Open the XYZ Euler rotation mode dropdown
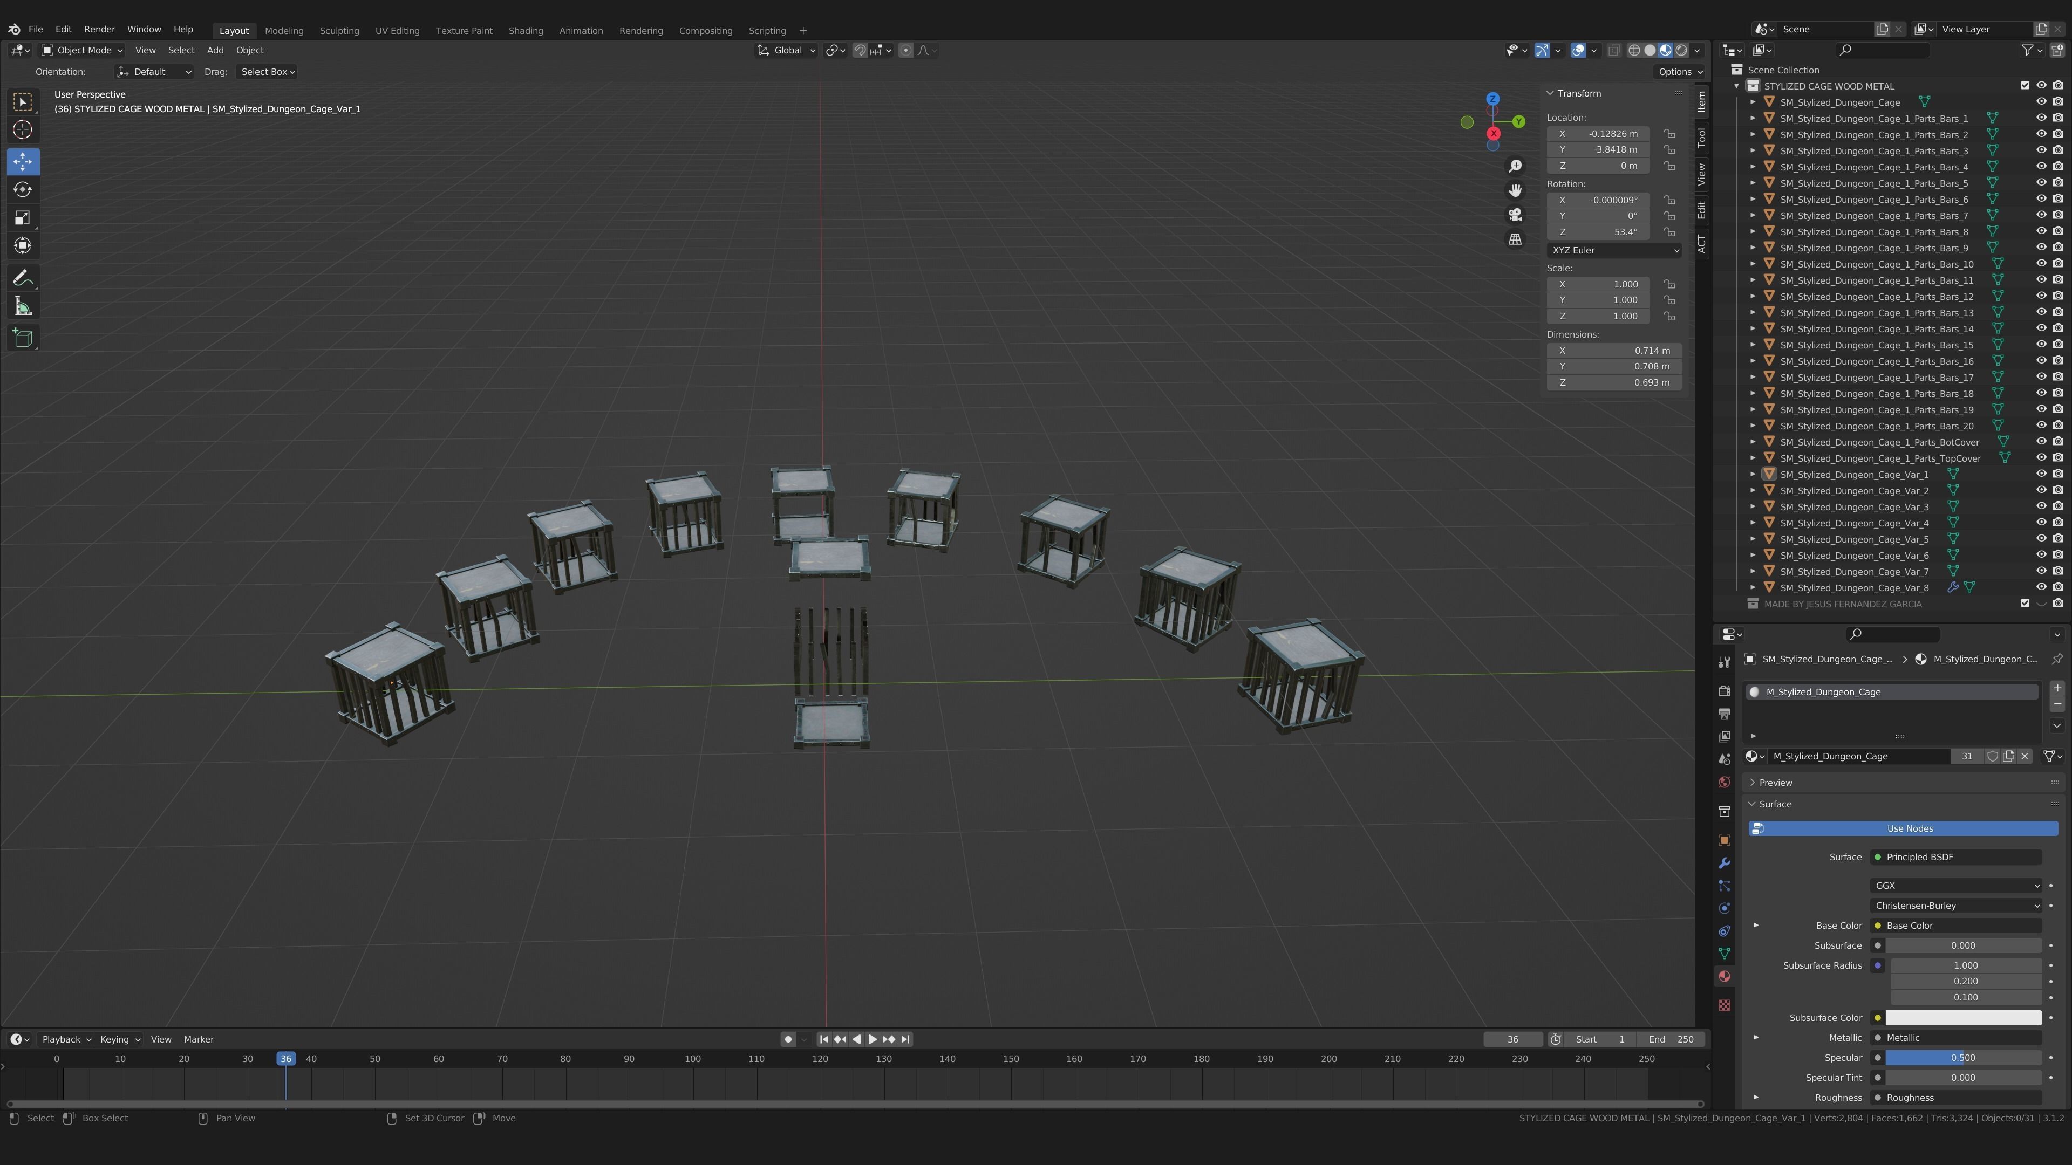The width and height of the screenshot is (2072, 1165). (1613, 250)
